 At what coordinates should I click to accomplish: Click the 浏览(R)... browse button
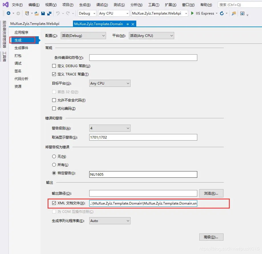click(x=211, y=193)
